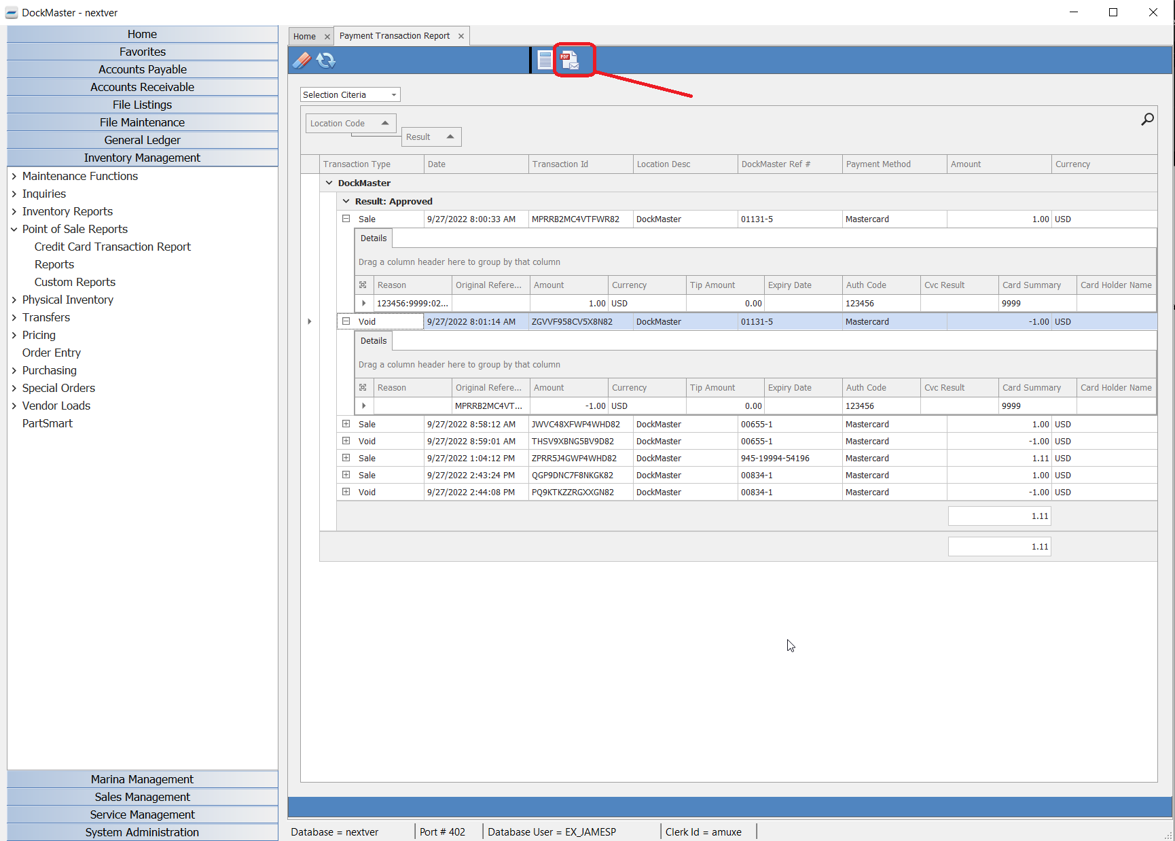Sort by Payment Method column header
This screenshot has height=841, width=1175.
[x=894, y=164]
